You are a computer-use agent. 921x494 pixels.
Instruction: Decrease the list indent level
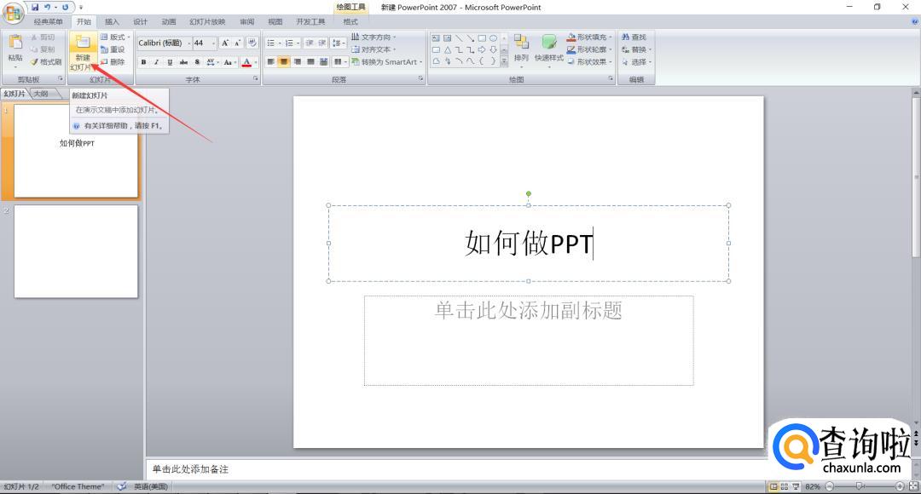309,43
